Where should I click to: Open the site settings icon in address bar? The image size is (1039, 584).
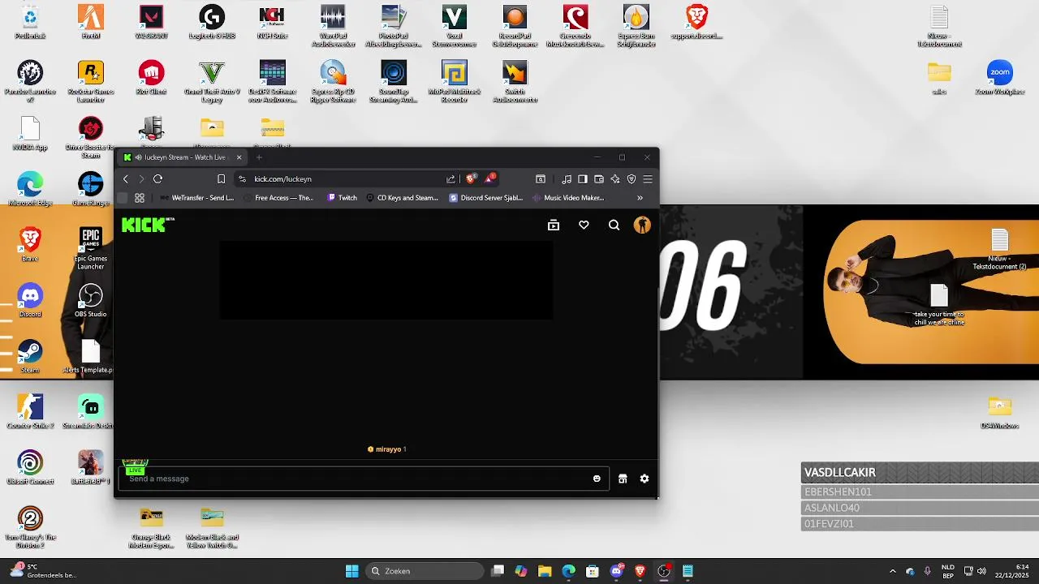tap(242, 179)
